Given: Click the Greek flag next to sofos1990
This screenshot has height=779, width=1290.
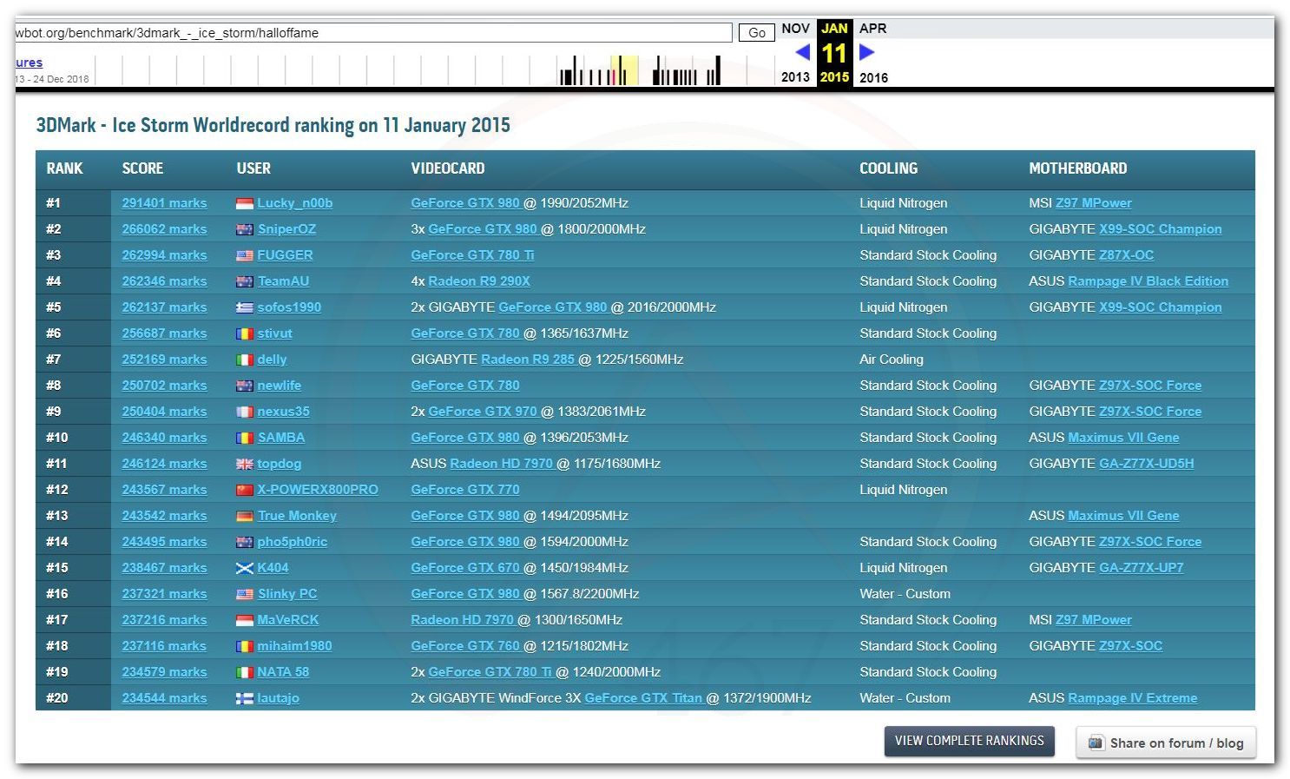Looking at the screenshot, I should [244, 307].
